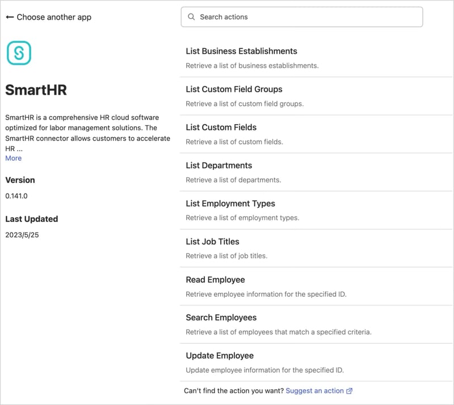Click the Suggest an action link
This screenshot has height=405, width=454.
point(314,391)
